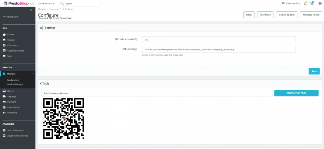Click the PrestaShop logo

[x=16, y=3]
